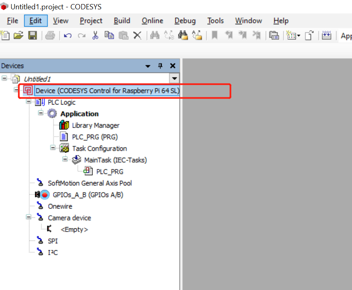This screenshot has width=352, height=290.
Task: Delete selection with X toolbar icon
Action: tap(137, 35)
